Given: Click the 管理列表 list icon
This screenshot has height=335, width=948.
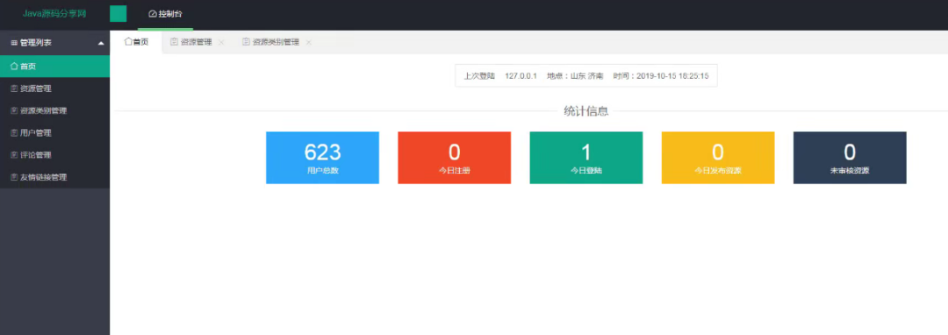Looking at the screenshot, I should [15, 44].
